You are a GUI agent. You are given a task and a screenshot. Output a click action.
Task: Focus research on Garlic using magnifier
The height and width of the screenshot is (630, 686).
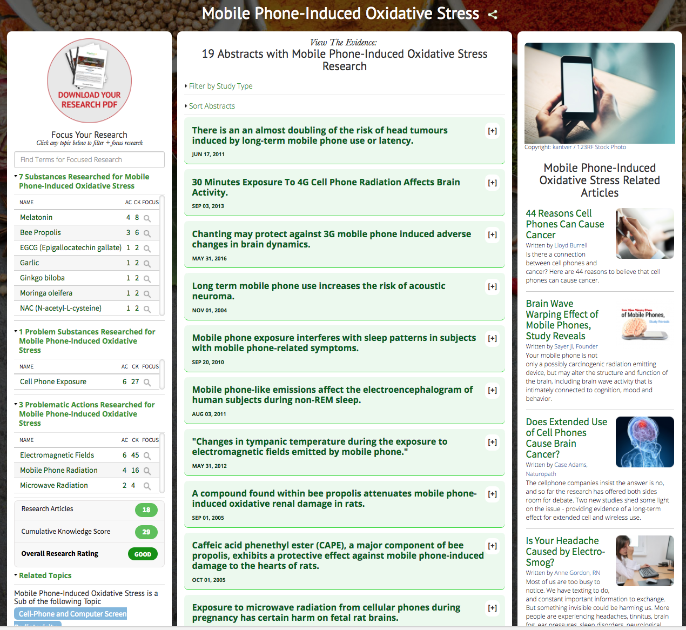coord(147,264)
